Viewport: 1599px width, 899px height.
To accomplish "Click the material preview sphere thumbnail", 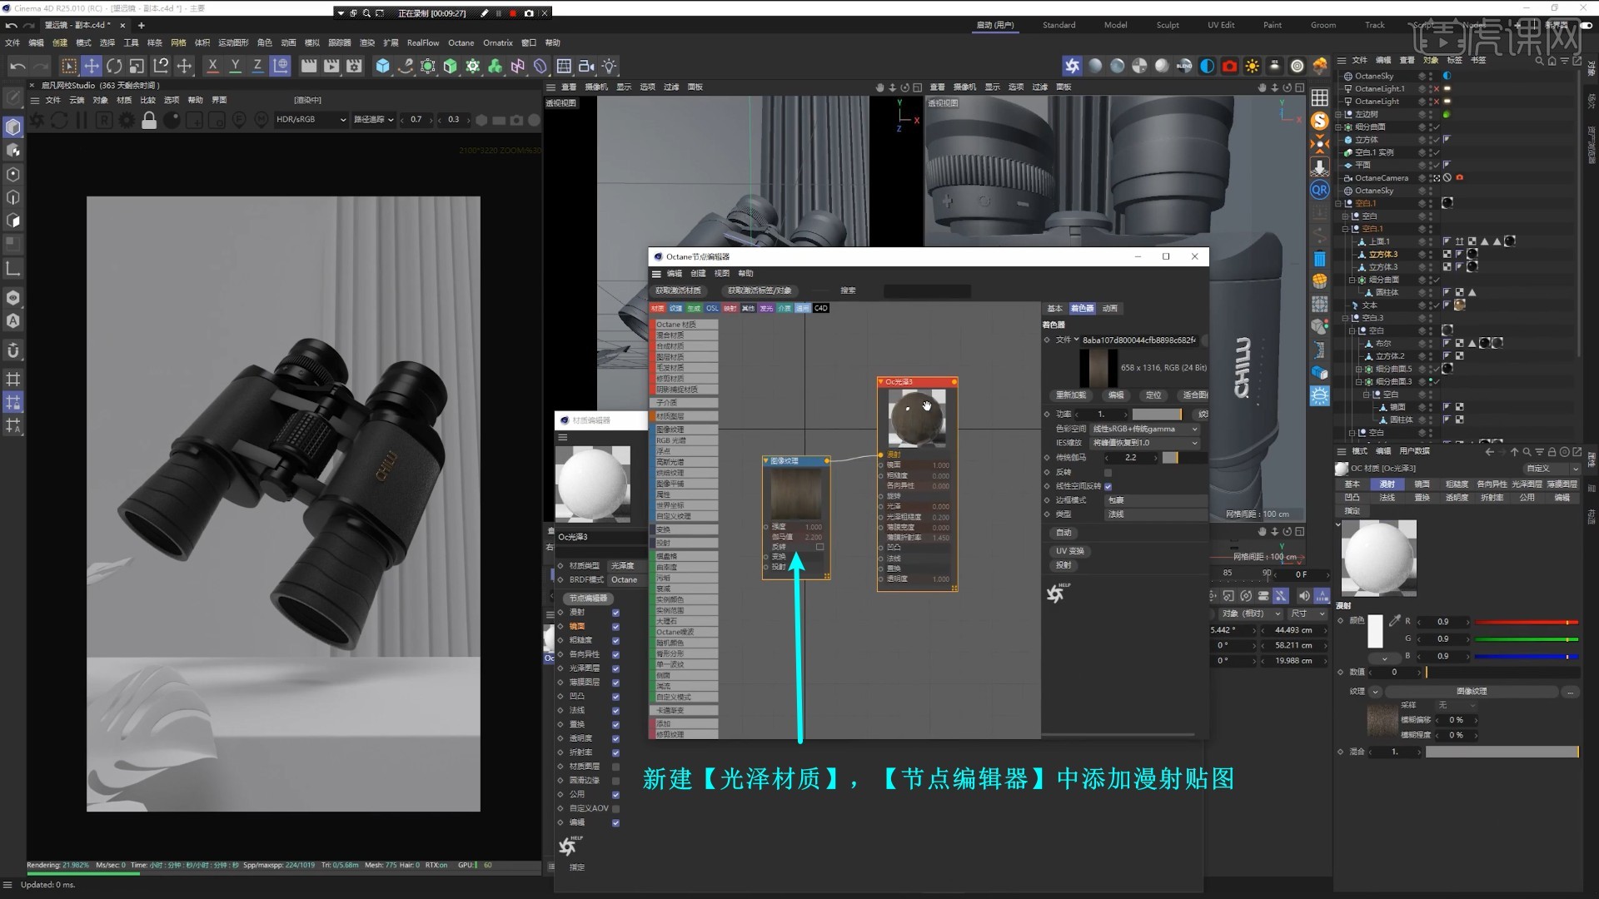I will pyautogui.click(x=594, y=483).
